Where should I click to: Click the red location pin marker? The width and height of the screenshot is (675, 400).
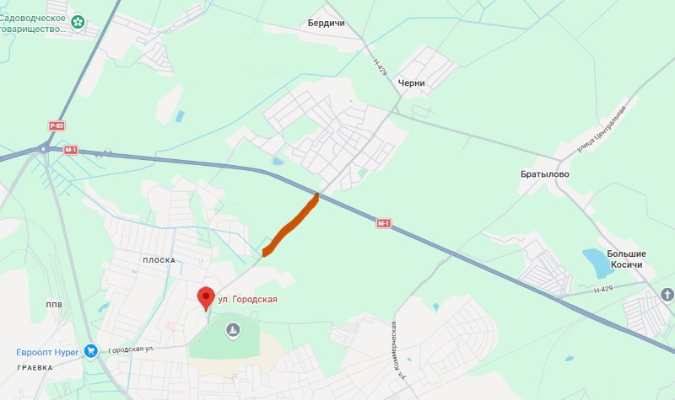tap(206, 299)
